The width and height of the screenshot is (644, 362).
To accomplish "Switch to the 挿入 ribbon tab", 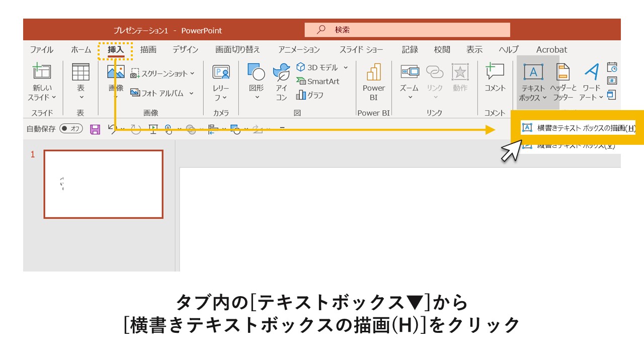I will click(x=115, y=49).
